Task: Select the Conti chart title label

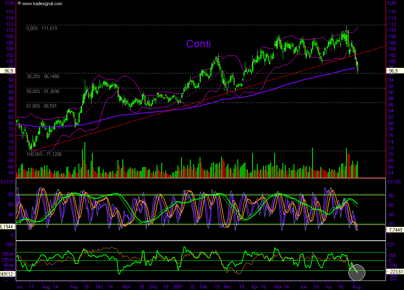Action: pos(198,44)
